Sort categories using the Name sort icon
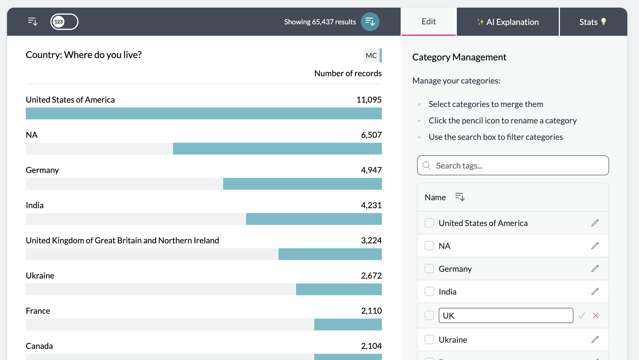Screen dimensions: 639x360 point(460,197)
